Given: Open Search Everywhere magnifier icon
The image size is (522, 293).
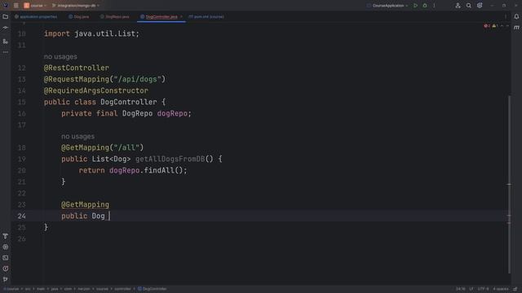Looking at the screenshot, I should coord(469,6).
